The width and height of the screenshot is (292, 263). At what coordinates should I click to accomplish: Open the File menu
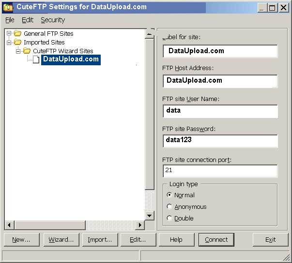pyautogui.click(x=10, y=20)
